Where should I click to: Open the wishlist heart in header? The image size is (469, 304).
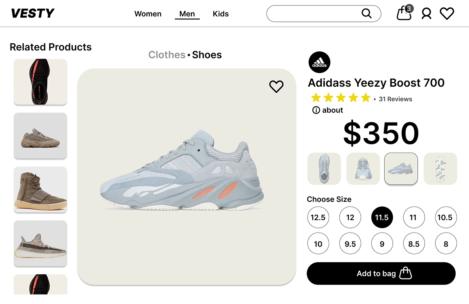[447, 14]
